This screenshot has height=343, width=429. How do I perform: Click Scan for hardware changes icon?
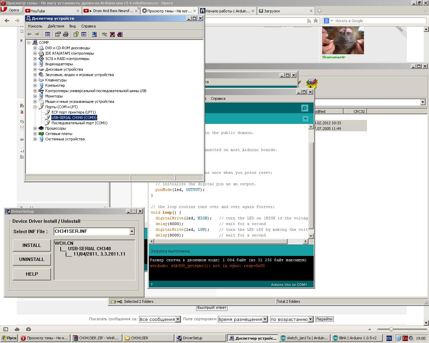[94, 34]
